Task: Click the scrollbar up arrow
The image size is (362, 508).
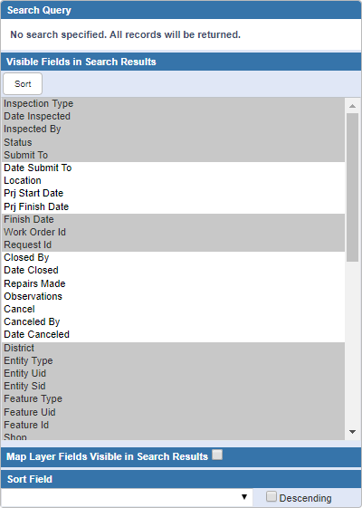Action: [x=353, y=106]
